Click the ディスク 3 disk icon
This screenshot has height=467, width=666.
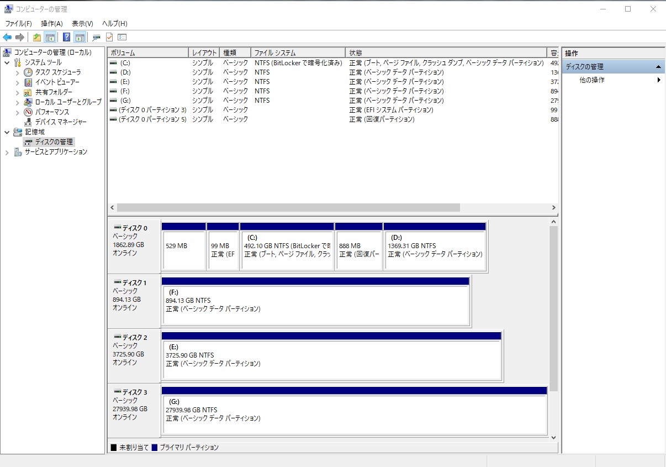click(117, 392)
